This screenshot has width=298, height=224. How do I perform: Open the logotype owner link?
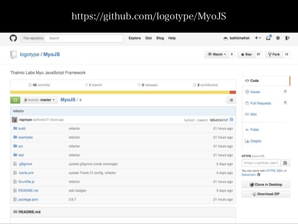click(29, 54)
